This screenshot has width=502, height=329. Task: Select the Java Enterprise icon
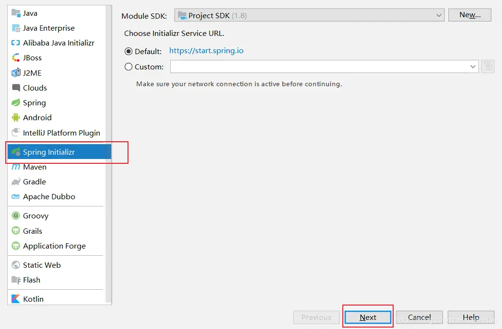click(x=16, y=28)
